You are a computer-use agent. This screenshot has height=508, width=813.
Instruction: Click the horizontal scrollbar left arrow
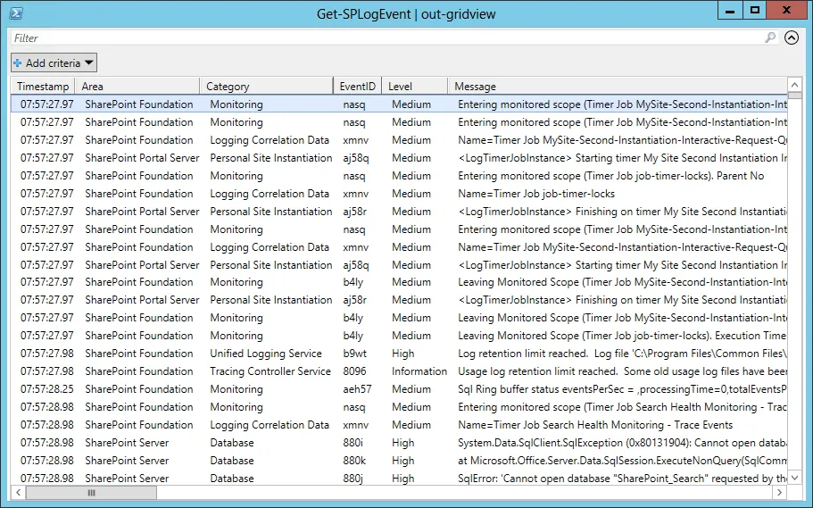click(x=18, y=492)
